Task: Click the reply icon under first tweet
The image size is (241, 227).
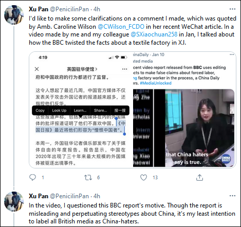Action: coord(32,178)
